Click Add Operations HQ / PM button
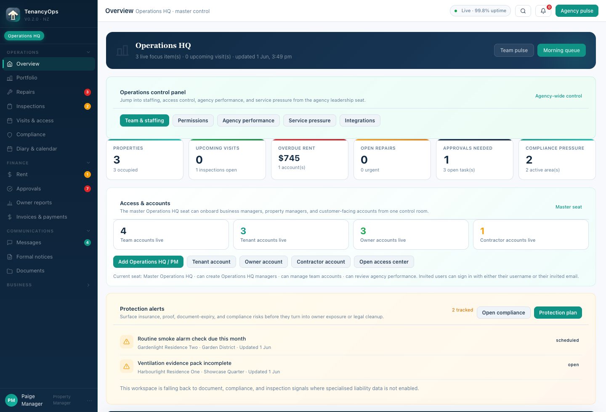The image size is (606, 412). point(148,262)
